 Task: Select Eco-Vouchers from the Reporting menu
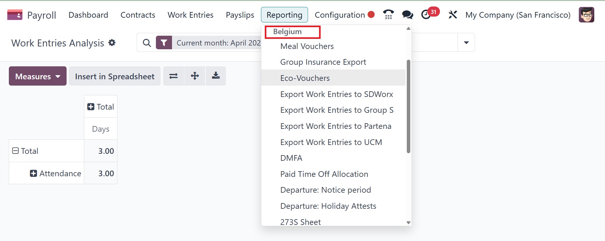305,78
